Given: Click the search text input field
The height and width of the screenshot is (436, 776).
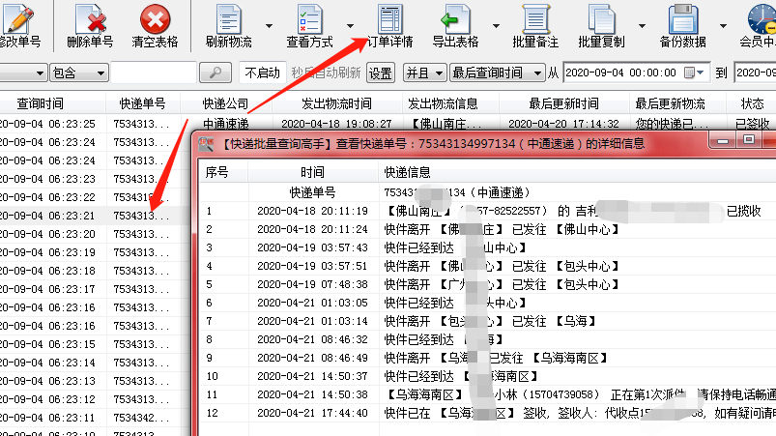Looking at the screenshot, I should point(154,73).
